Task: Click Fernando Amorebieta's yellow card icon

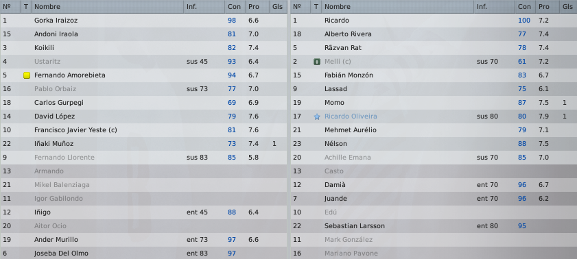Action: (x=27, y=75)
